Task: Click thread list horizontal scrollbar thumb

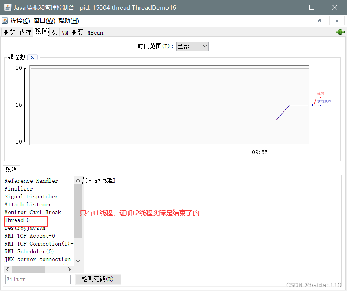Action: [x=28, y=269]
